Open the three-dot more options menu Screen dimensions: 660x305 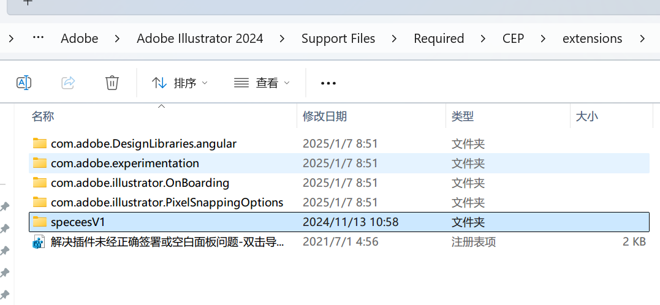click(328, 83)
